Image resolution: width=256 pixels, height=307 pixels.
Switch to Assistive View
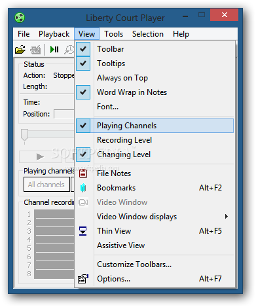pos(155,245)
